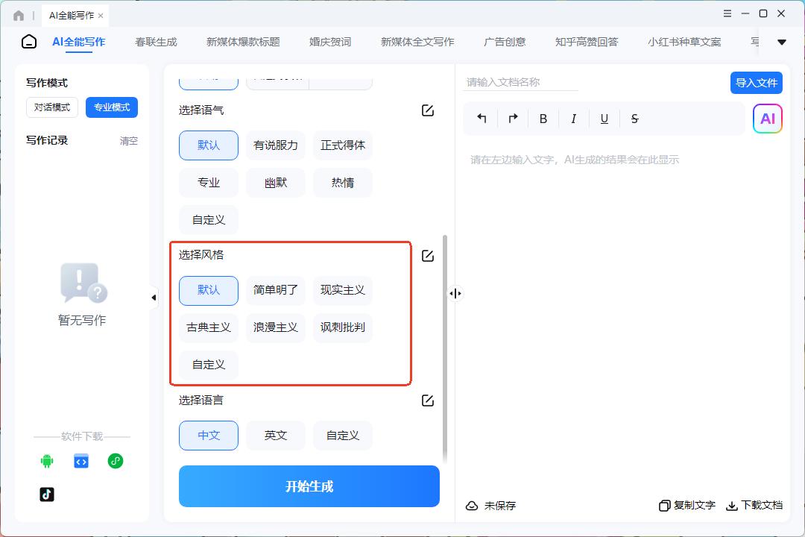The height and width of the screenshot is (537, 805).
Task: Expand the more templates dropdown arrow
Action: (x=782, y=43)
